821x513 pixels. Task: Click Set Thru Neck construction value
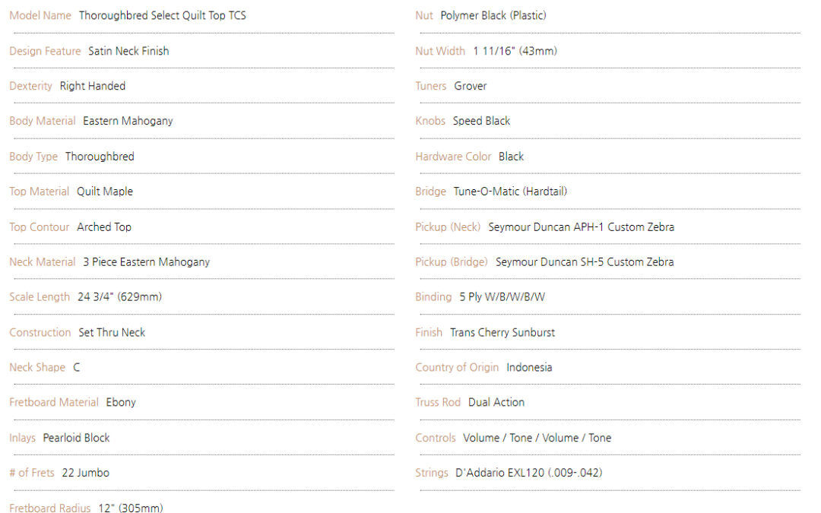pyautogui.click(x=112, y=332)
